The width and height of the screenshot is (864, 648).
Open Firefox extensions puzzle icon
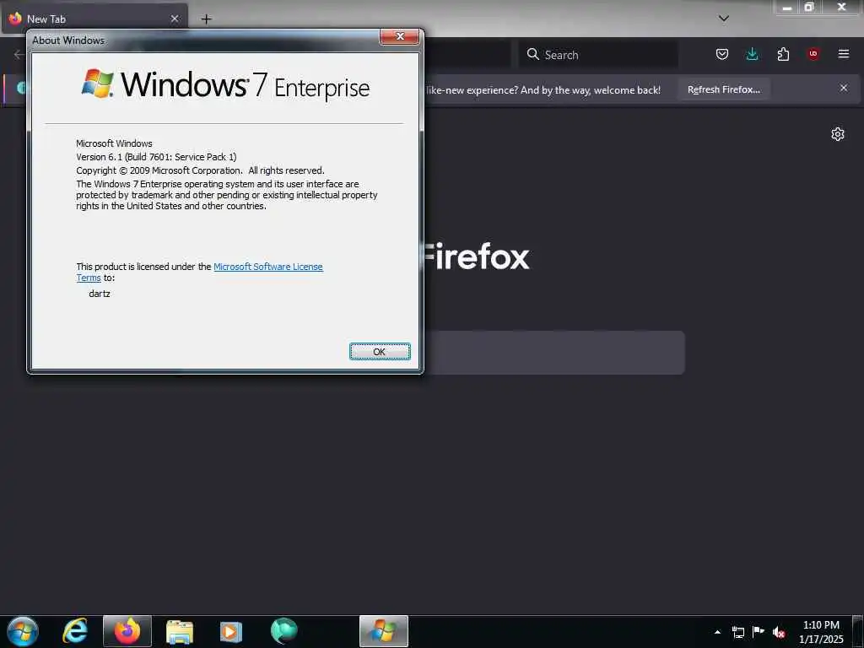tap(783, 54)
